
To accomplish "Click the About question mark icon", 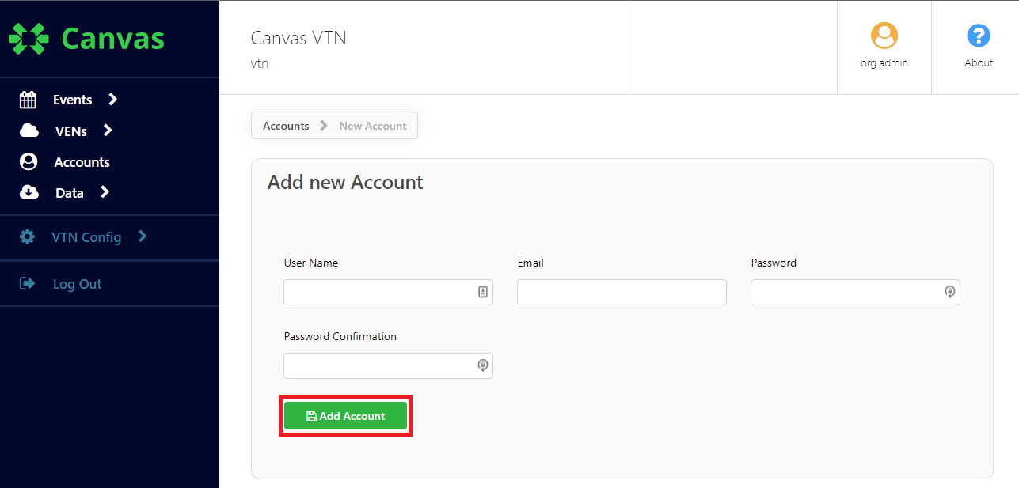I will [979, 35].
